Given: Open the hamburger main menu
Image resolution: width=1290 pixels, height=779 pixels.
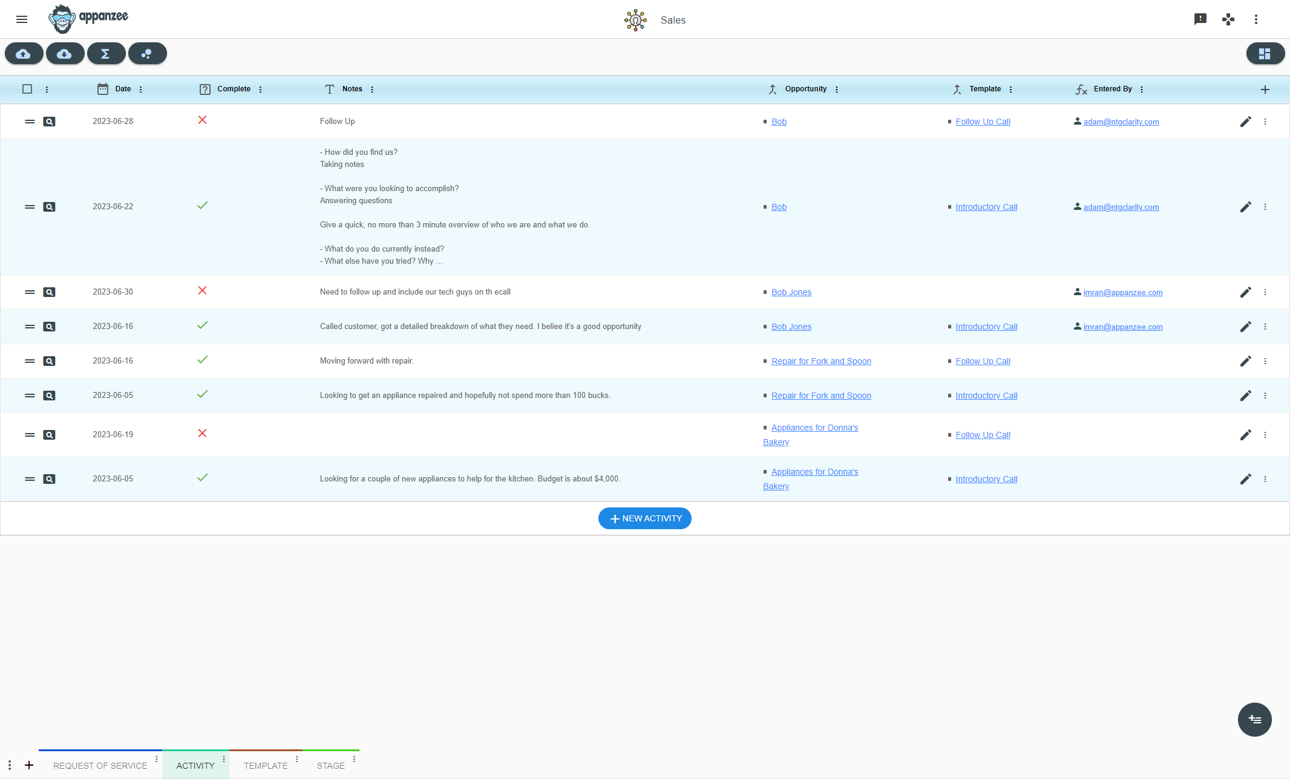Looking at the screenshot, I should [22, 19].
